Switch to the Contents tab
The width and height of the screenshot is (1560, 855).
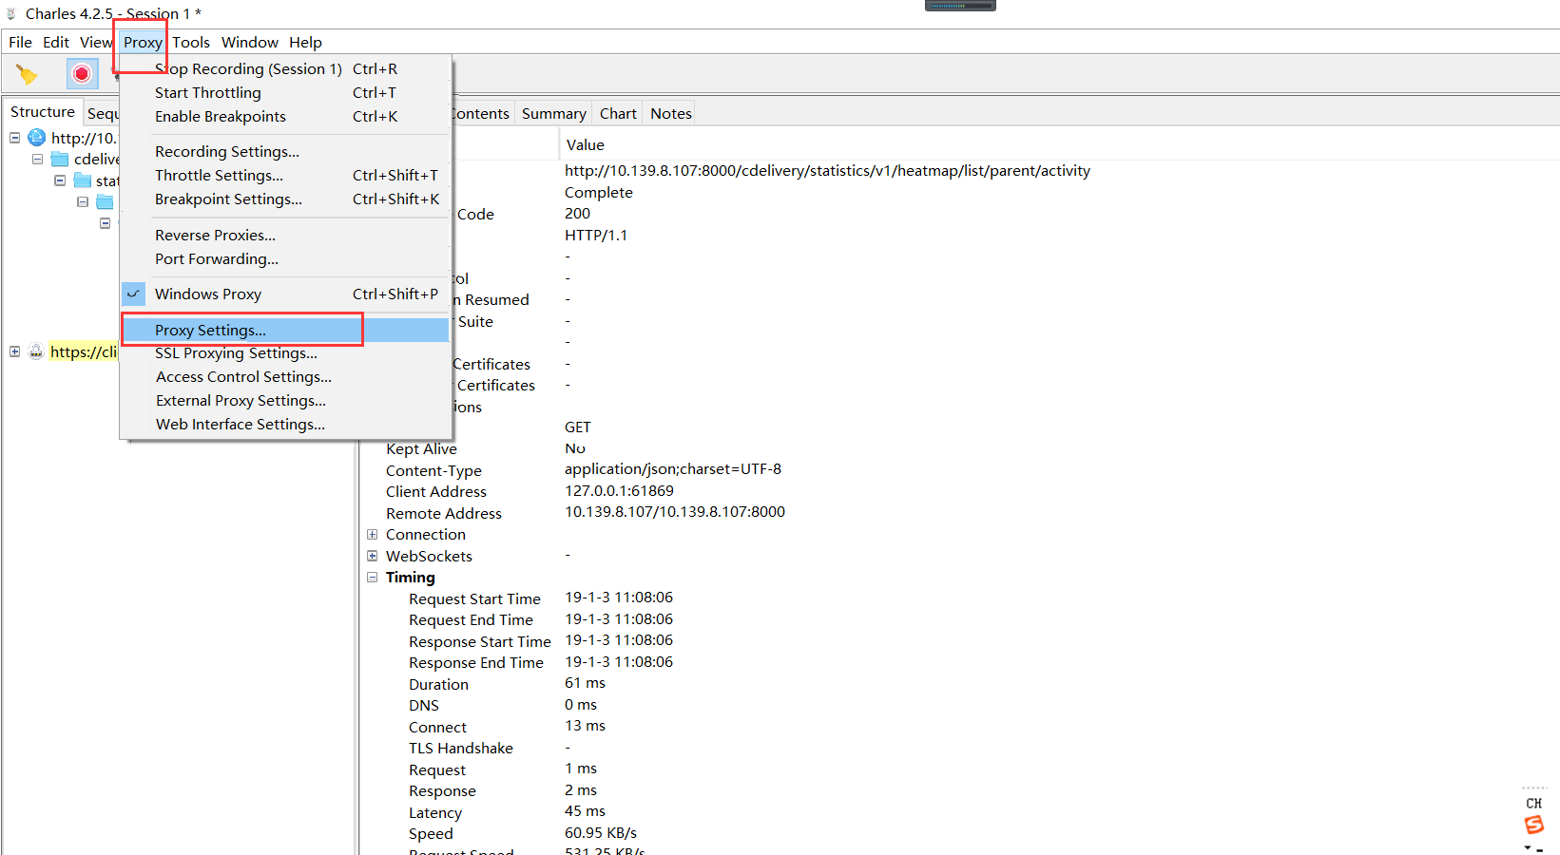(x=482, y=113)
